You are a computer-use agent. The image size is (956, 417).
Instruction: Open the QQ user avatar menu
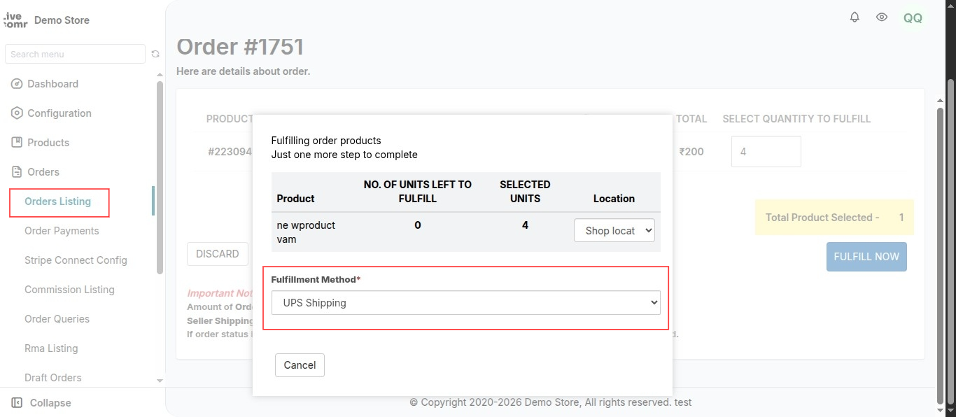tap(913, 18)
